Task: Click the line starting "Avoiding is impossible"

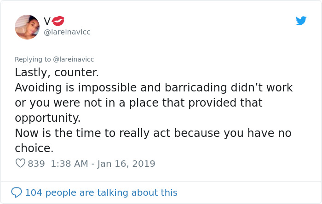Action: pos(154,88)
